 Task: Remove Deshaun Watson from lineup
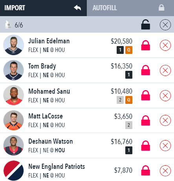pos(165,146)
